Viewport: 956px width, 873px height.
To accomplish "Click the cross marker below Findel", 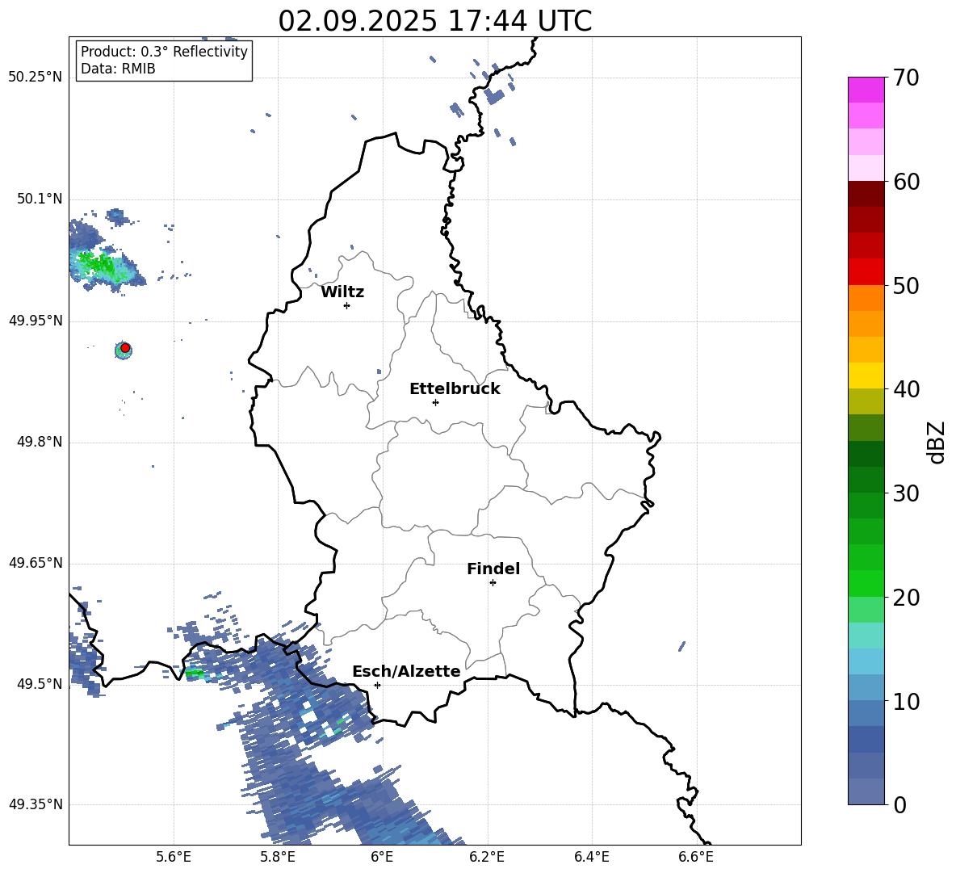I will [493, 583].
